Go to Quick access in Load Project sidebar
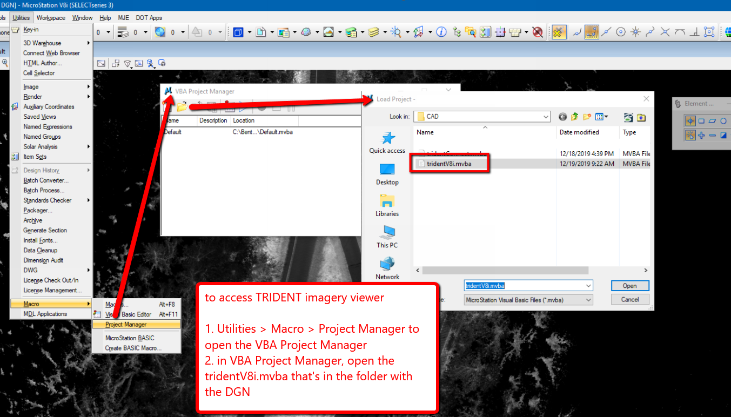731x417 pixels. [x=387, y=143]
